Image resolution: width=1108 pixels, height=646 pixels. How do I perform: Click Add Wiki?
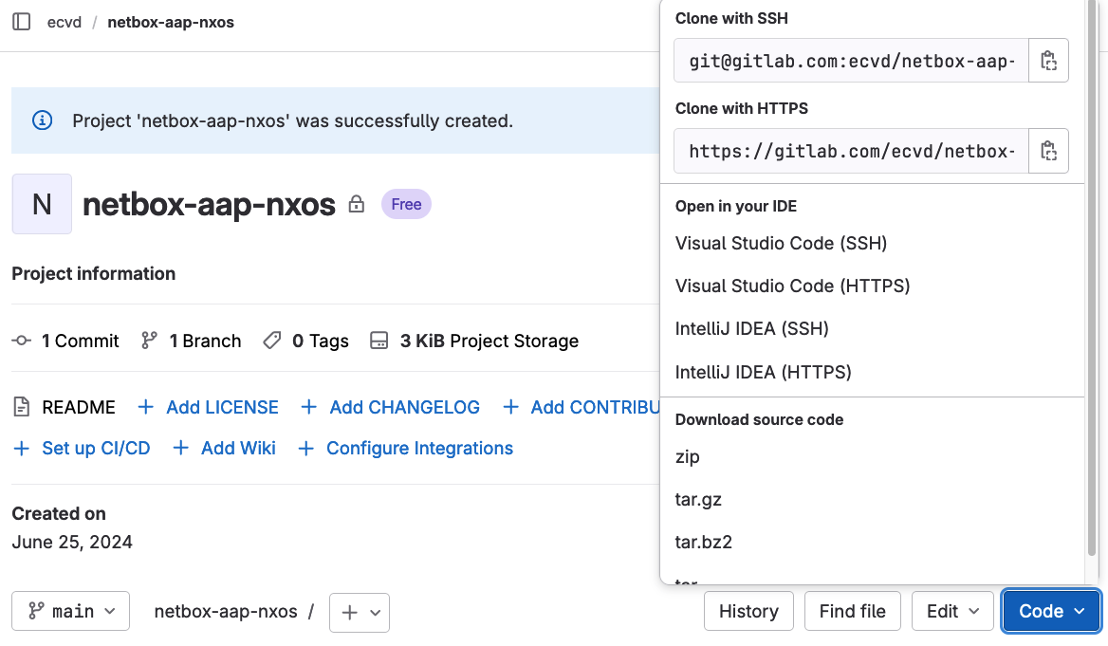point(224,448)
